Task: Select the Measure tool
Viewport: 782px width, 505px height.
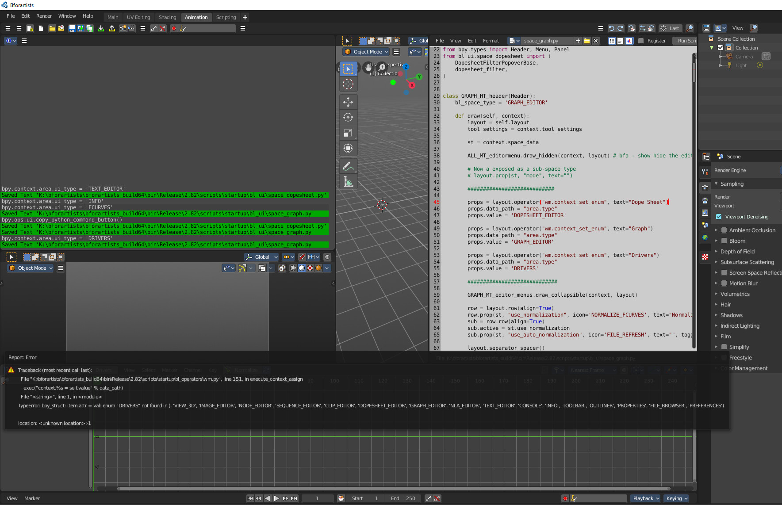Action: point(348,182)
